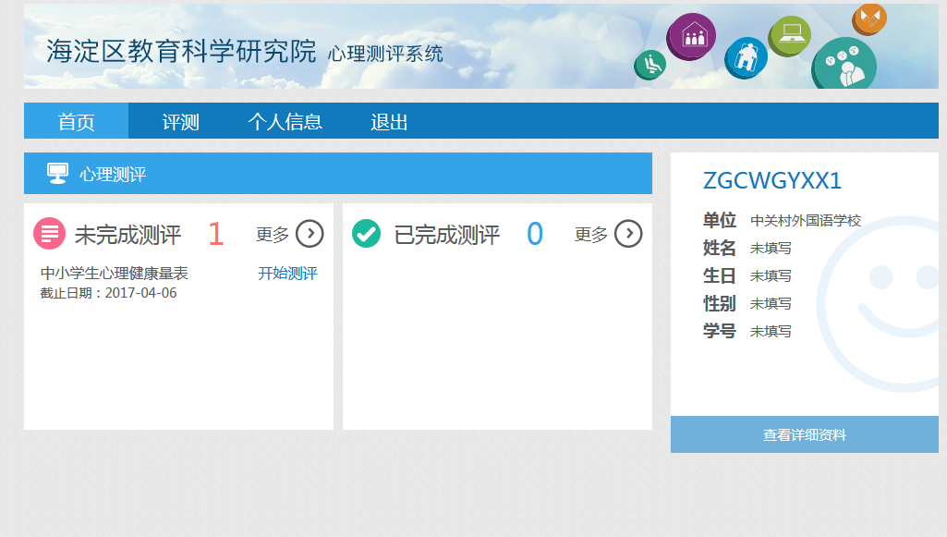Click the large teal thinking person bubble icon
Screen dimensions: 947x537
[x=844, y=64]
